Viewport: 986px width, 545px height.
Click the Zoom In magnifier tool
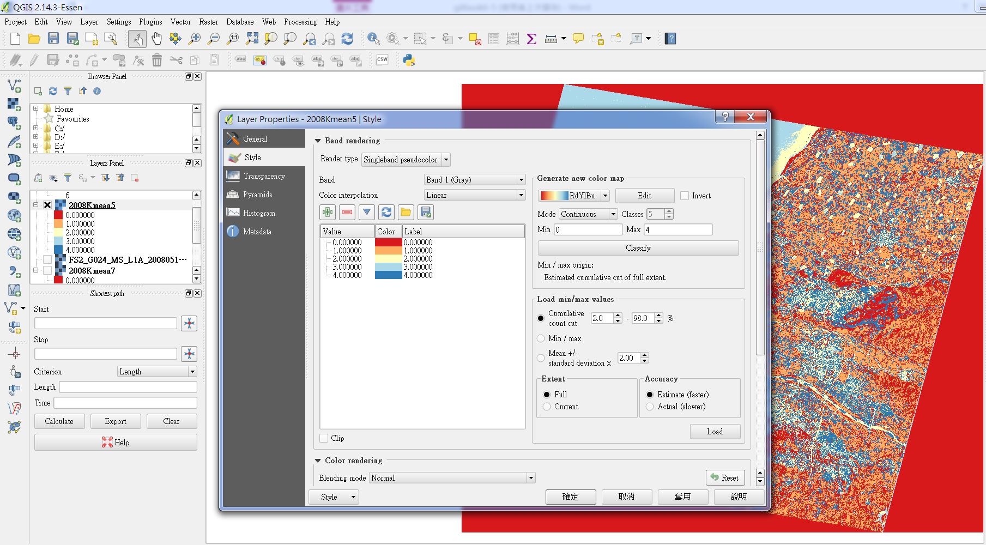coord(194,39)
